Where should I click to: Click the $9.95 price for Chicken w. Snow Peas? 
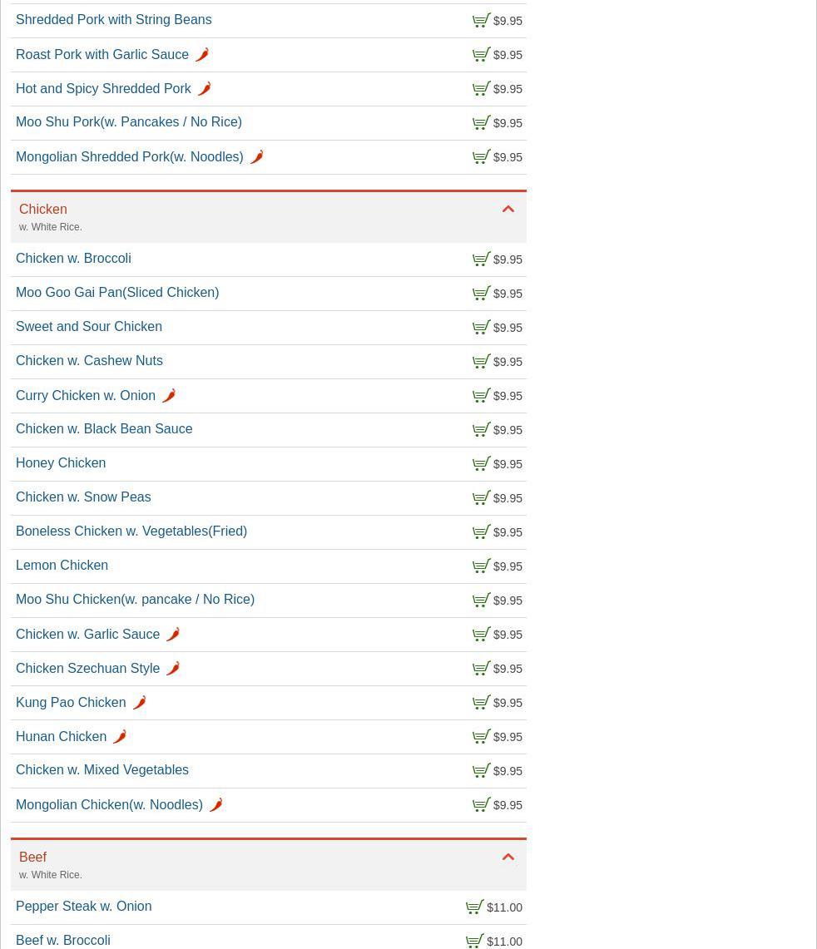pyautogui.click(x=508, y=498)
